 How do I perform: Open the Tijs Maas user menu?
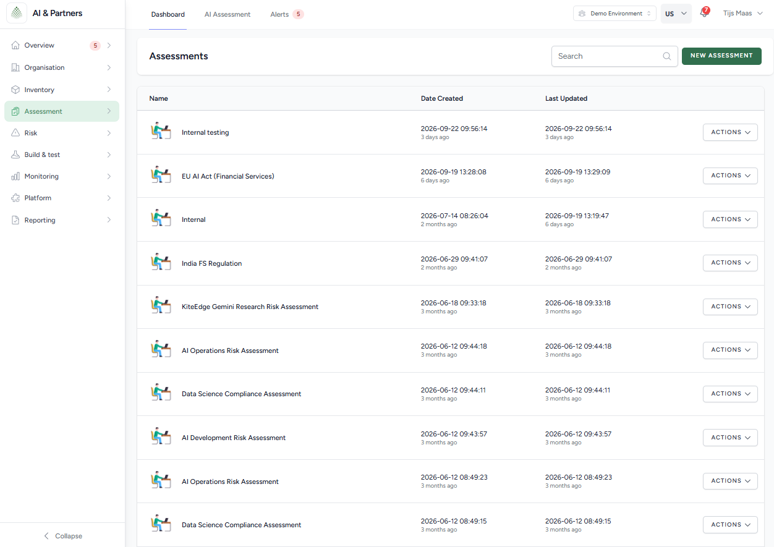[x=742, y=13]
